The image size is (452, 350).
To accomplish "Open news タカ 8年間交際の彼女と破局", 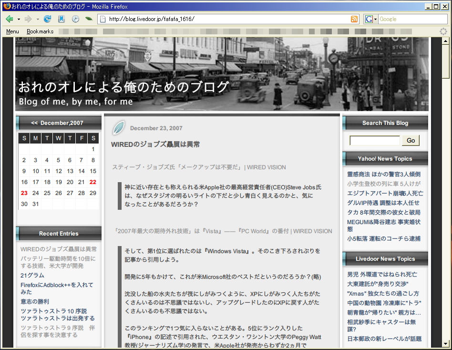I will pyautogui.click(x=384, y=212).
